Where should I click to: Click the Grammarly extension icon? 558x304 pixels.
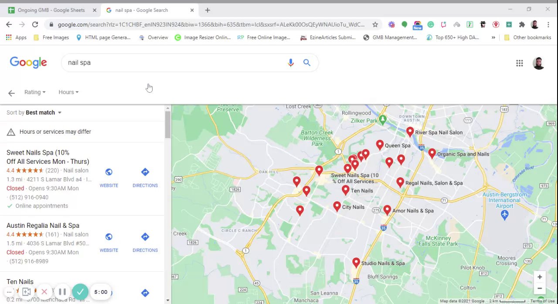tap(431, 24)
